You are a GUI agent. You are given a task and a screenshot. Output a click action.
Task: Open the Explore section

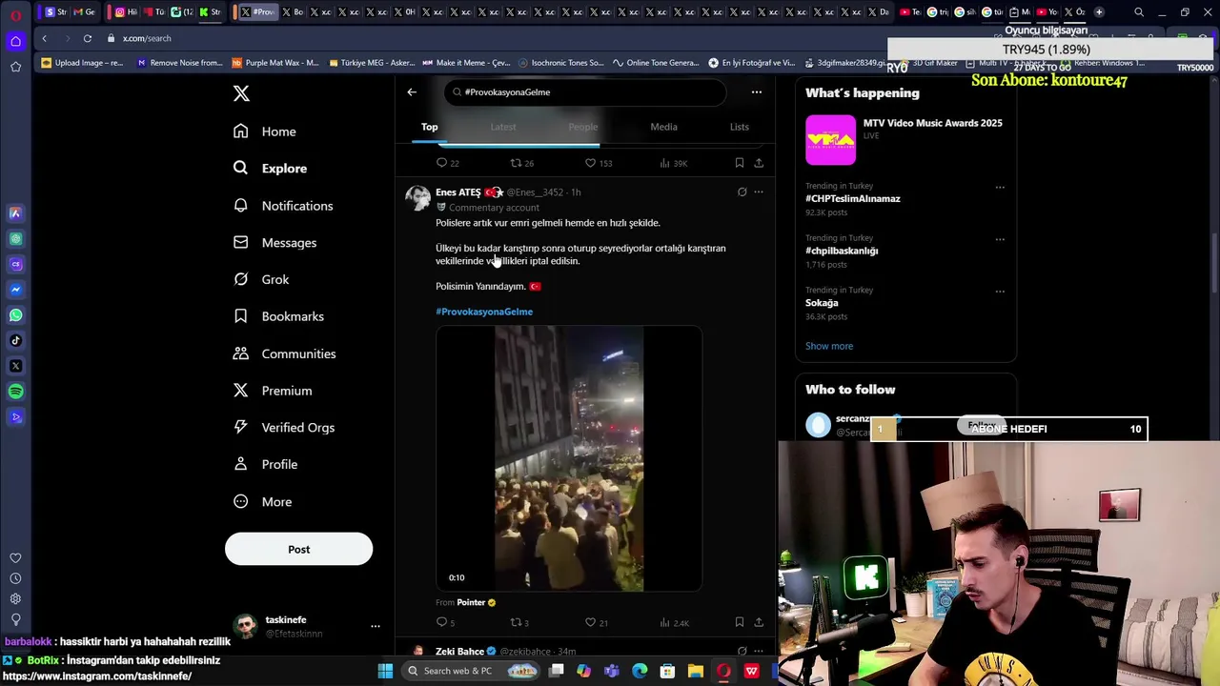[x=271, y=168]
